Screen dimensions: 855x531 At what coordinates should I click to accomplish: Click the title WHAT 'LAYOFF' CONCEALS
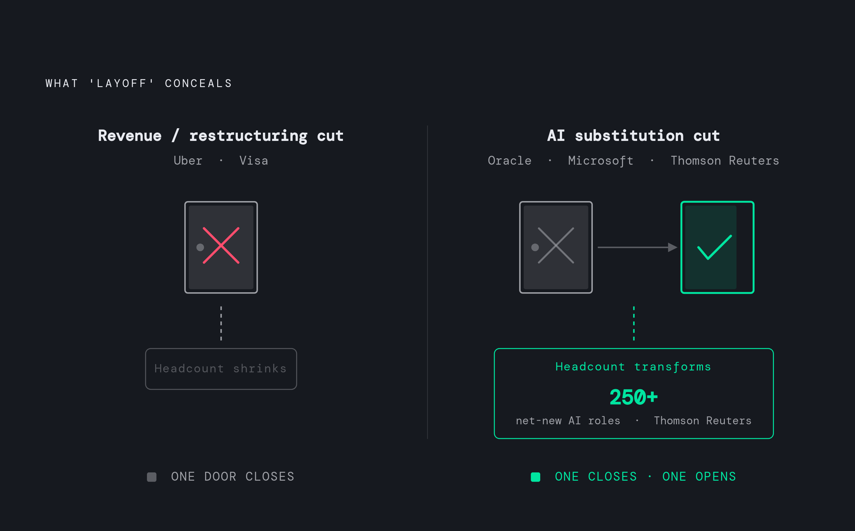[x=139, y=83]
